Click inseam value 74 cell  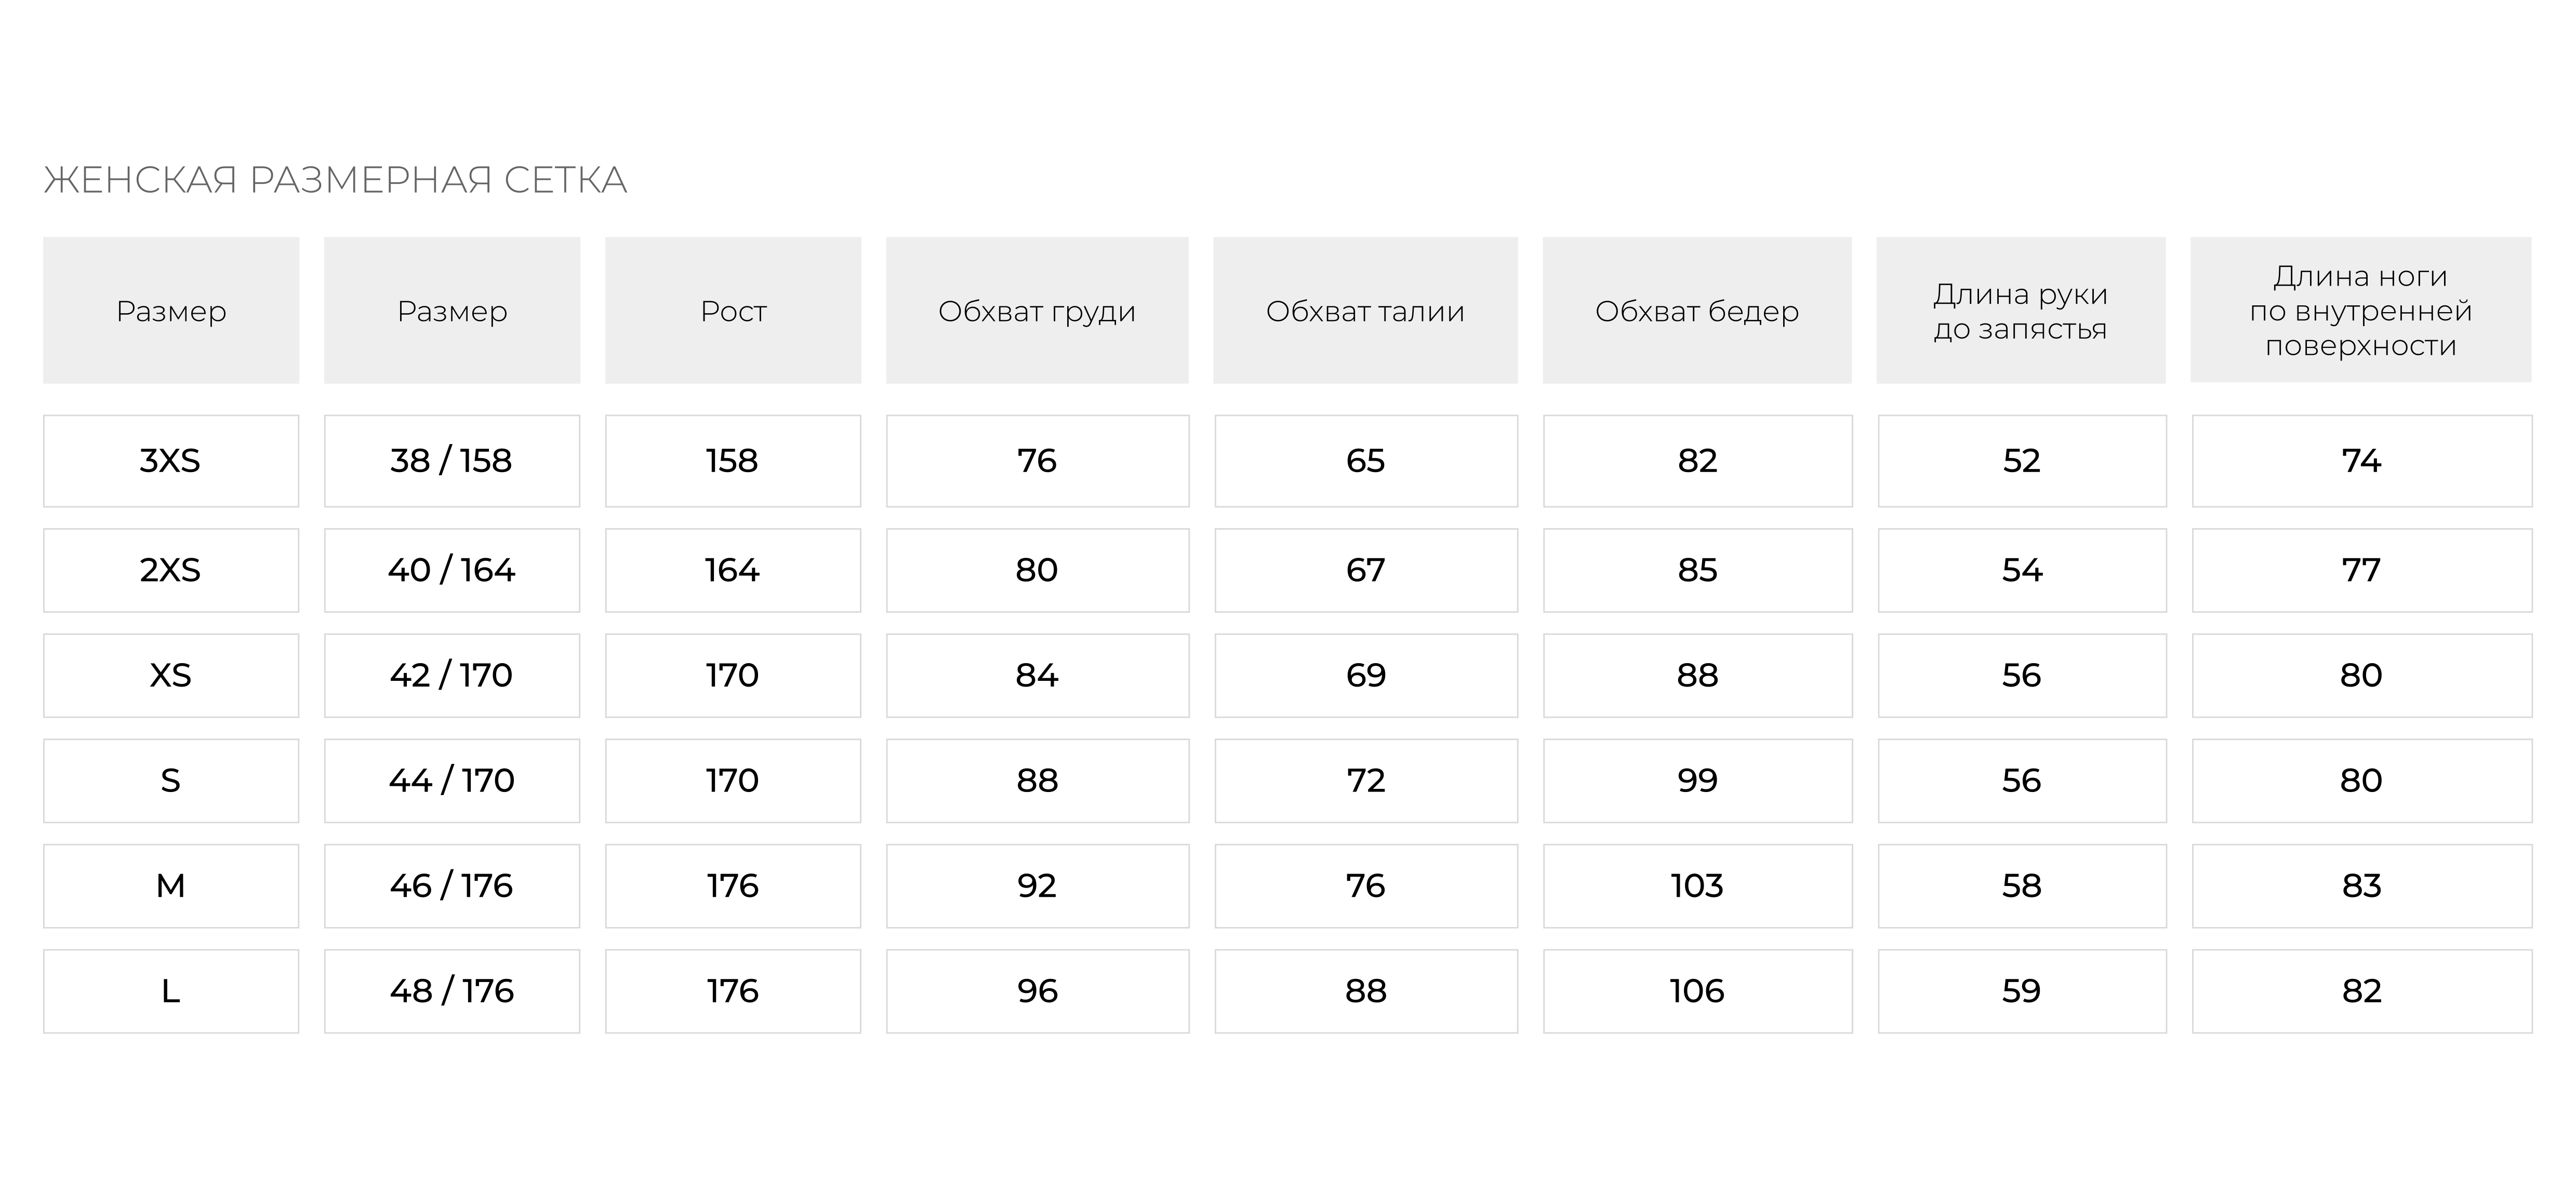tap(2362, 461)
